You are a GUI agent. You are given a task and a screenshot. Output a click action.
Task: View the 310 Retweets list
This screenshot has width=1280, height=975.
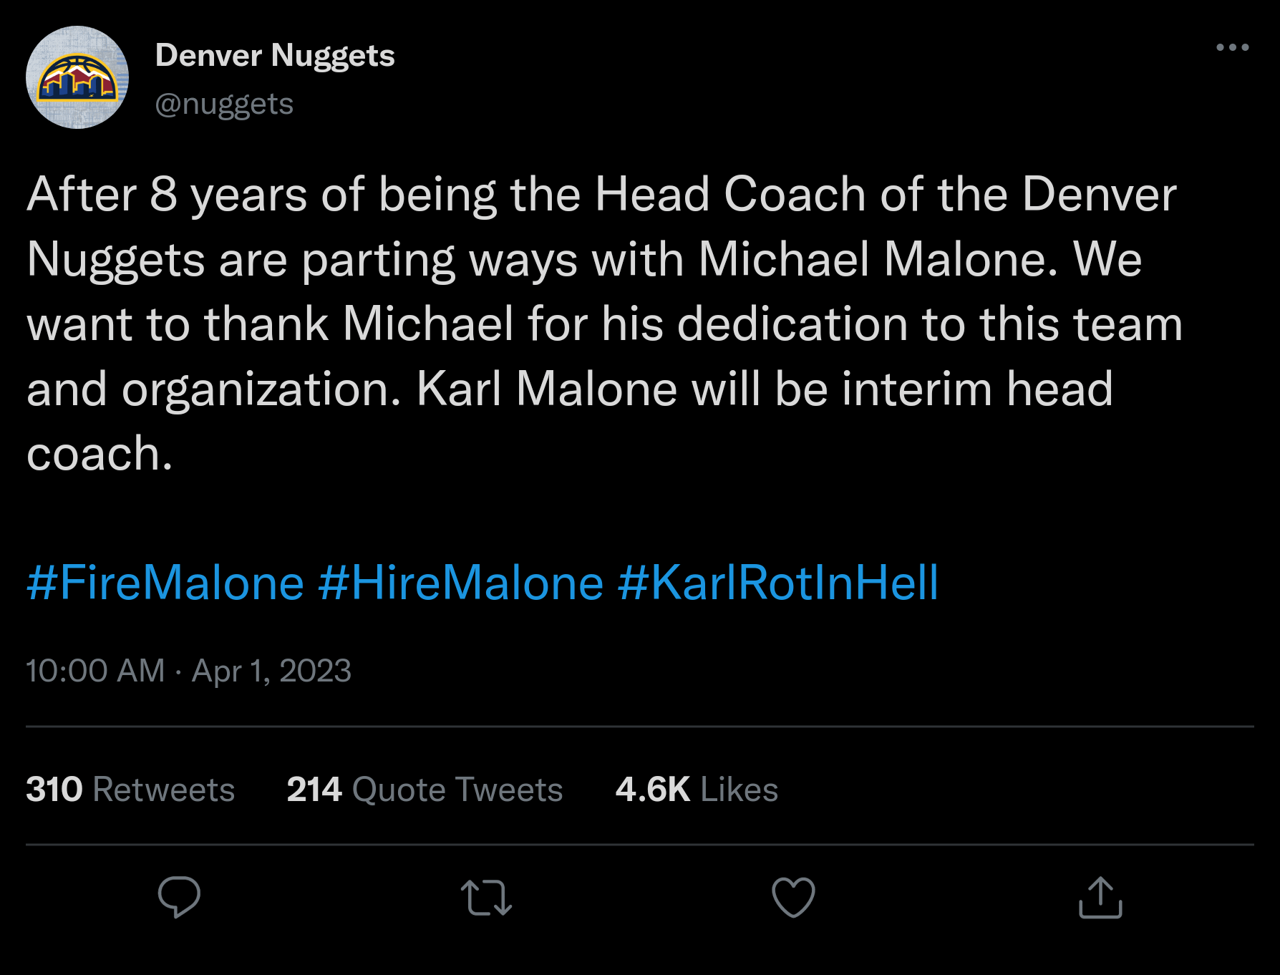130,790
